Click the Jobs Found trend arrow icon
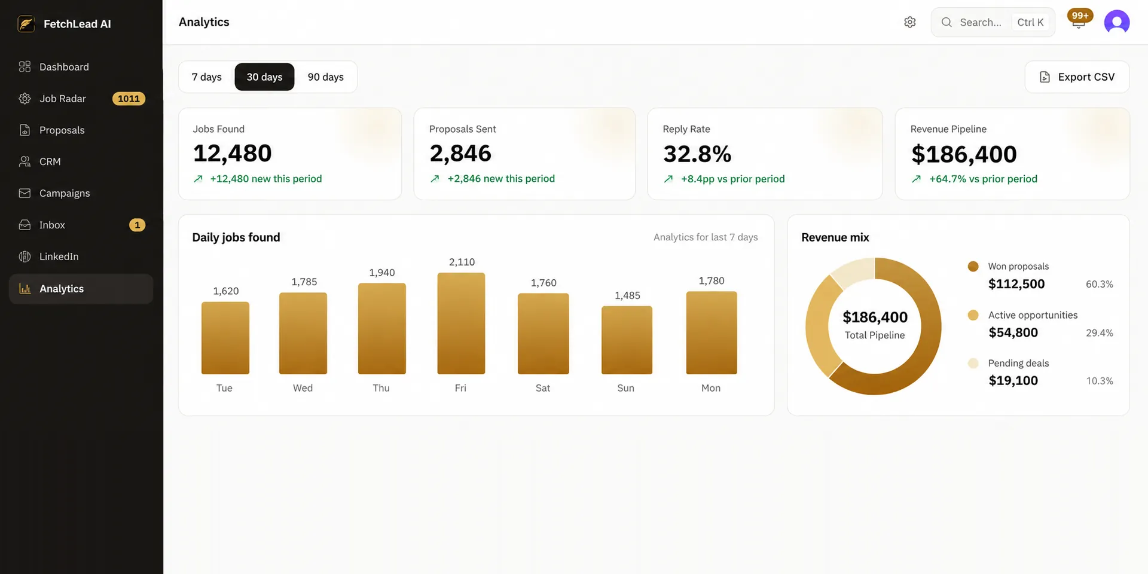Viewport: 1148px width, 574px height. [198, 179]
